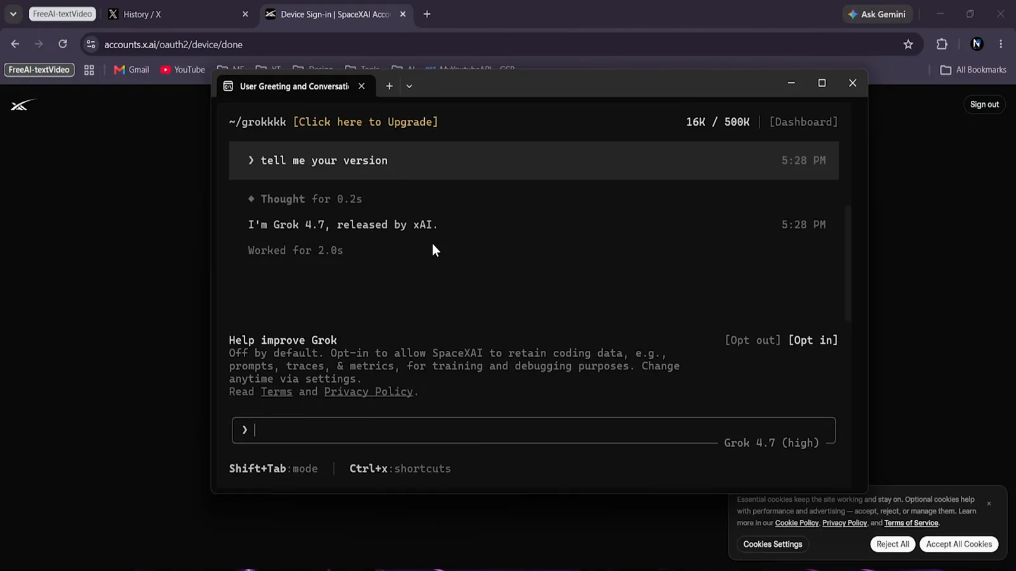Image resolution: width=1016 pixels, height=571 pixels.
Task: Open Chrome's three-dot menu
Action: 1001,44
